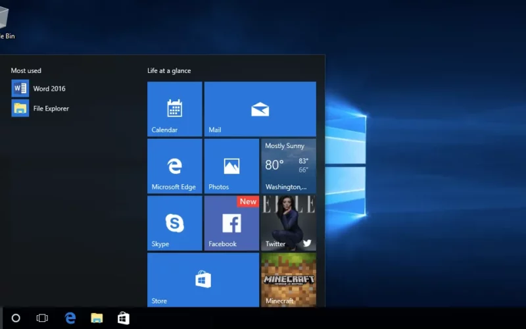Select the Recycle Bin desktop icon
Screen dimensions: 526x329
(7, 22)
